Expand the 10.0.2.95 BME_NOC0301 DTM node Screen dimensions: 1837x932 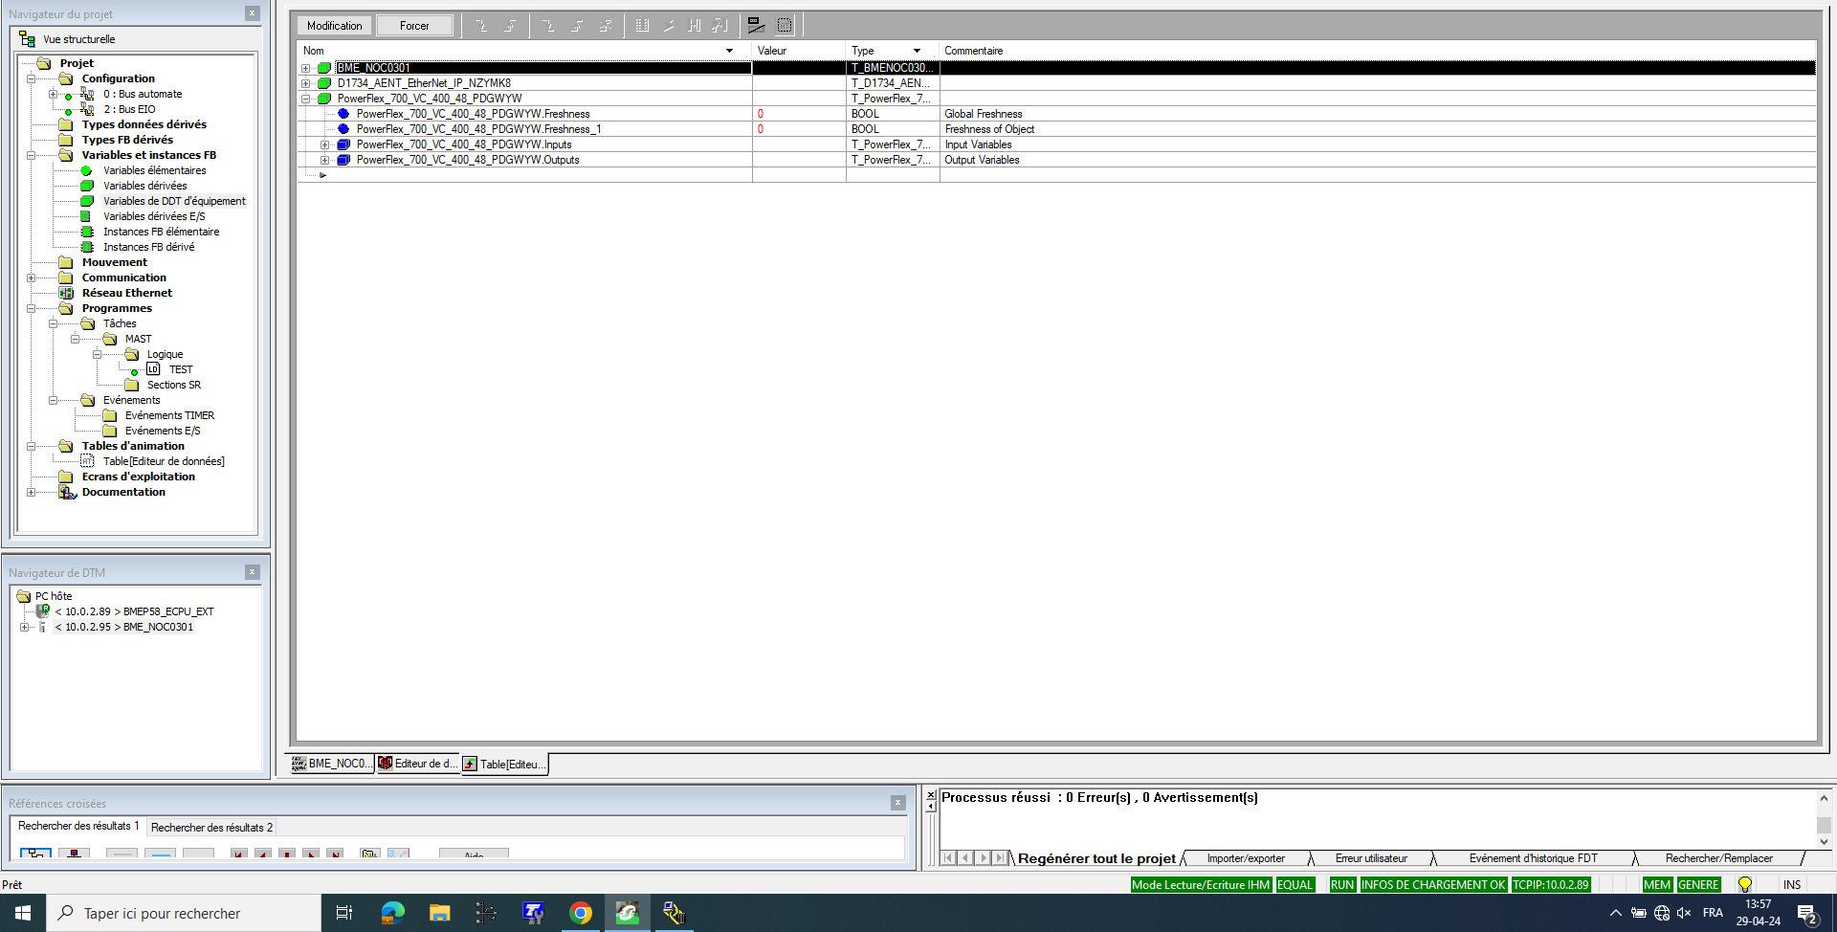pos(24,627)
